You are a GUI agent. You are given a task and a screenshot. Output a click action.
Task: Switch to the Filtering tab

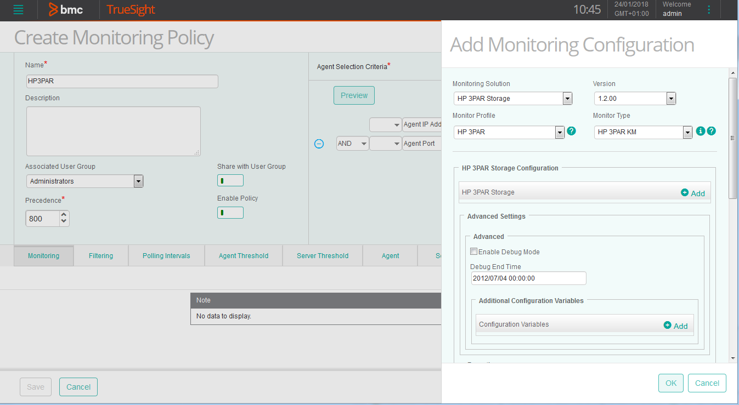pos(100,255)
